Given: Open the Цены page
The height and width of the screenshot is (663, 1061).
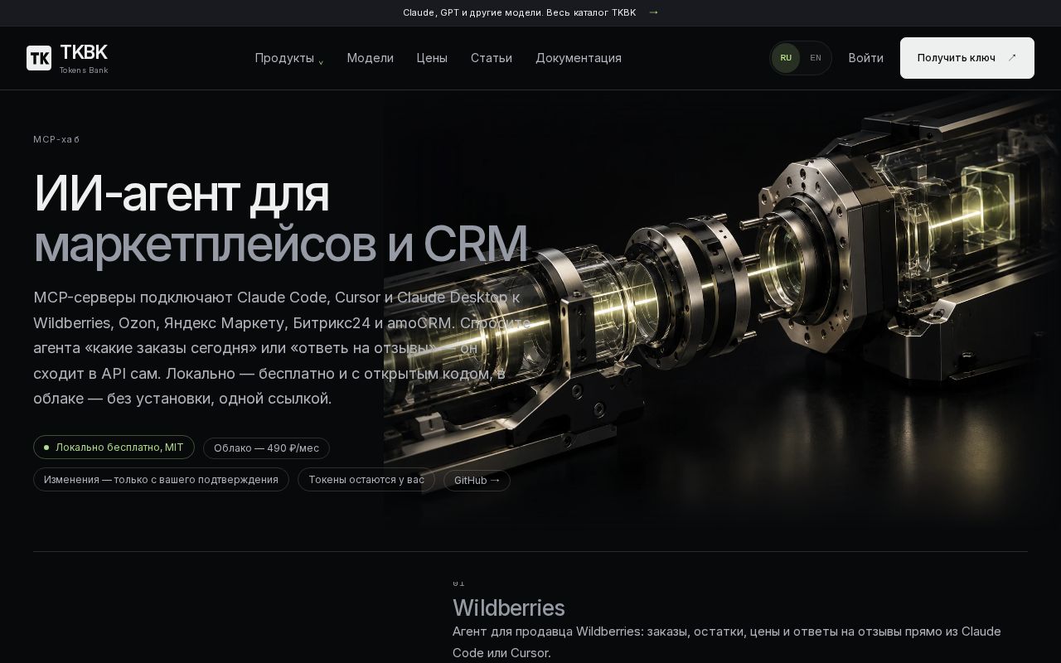Looking at the screenshot, I should pos(432,58).
